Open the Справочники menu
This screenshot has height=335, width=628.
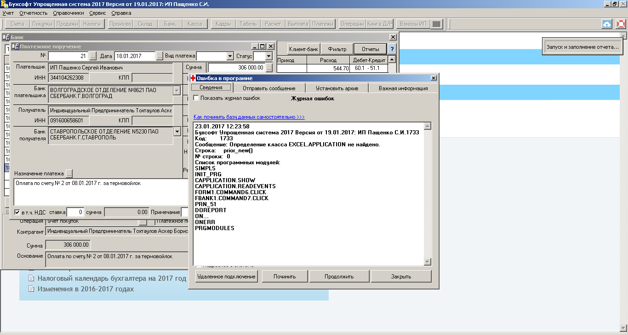[68, 13]
